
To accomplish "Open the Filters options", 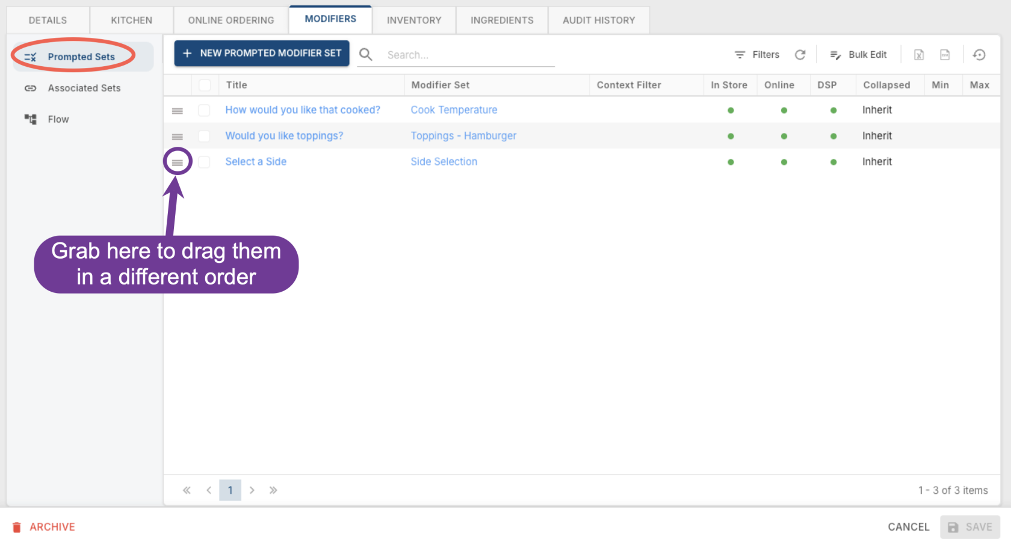I will pyautogui.click(x=757, y=55).
